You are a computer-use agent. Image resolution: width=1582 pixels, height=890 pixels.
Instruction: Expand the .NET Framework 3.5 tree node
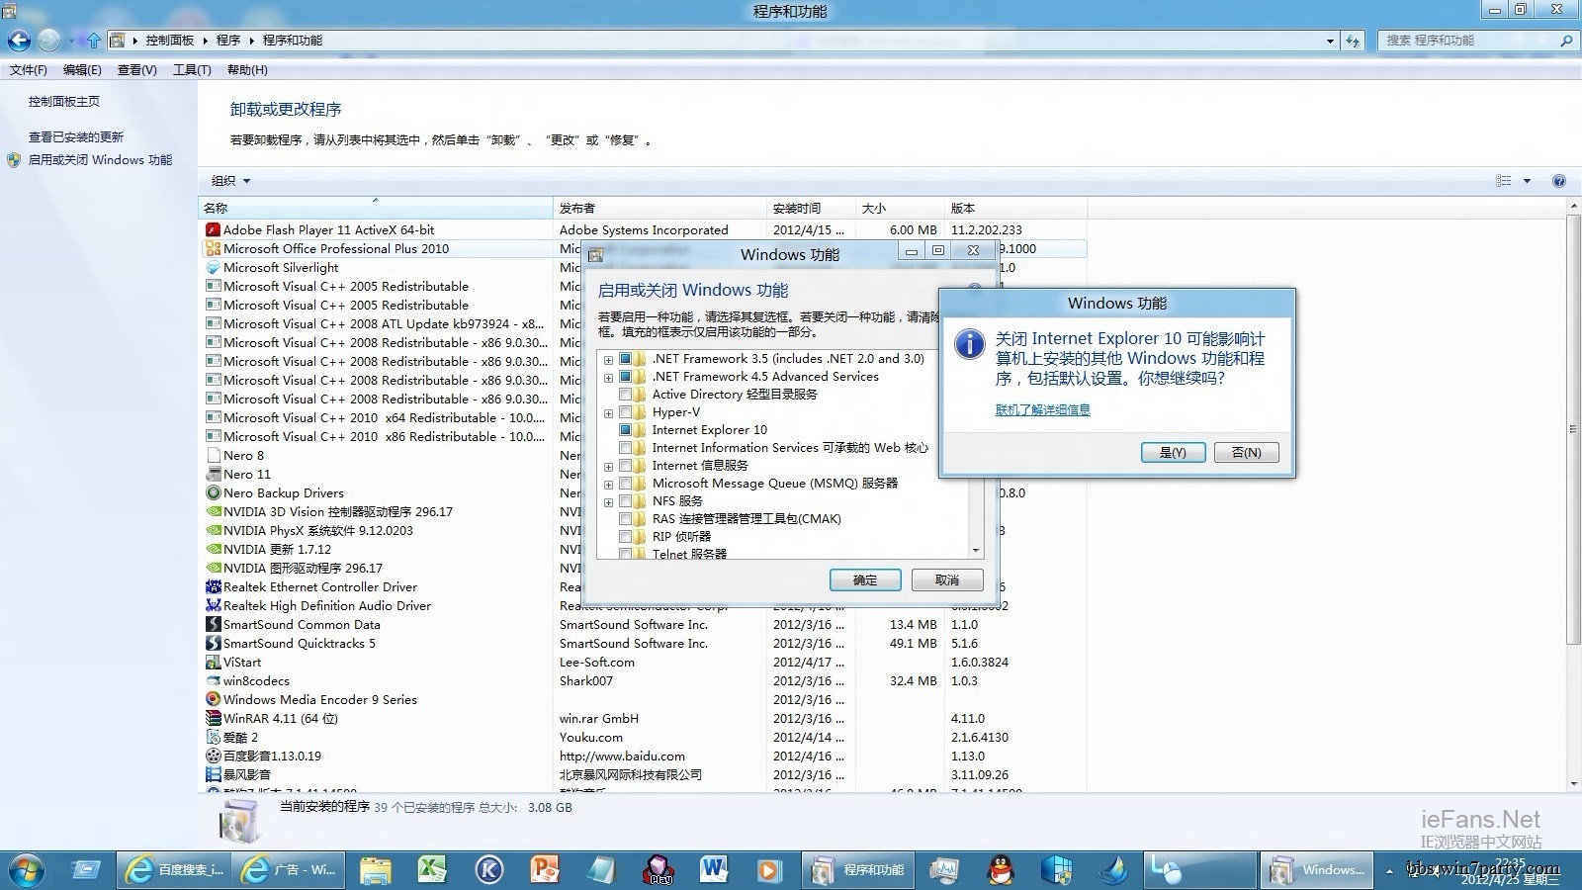(x=608, y=360)
